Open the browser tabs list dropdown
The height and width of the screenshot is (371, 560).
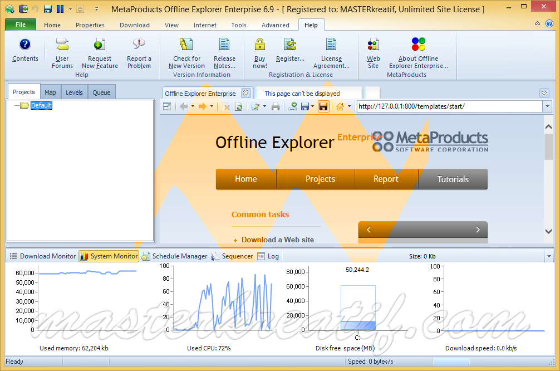[x=544, y=93]
